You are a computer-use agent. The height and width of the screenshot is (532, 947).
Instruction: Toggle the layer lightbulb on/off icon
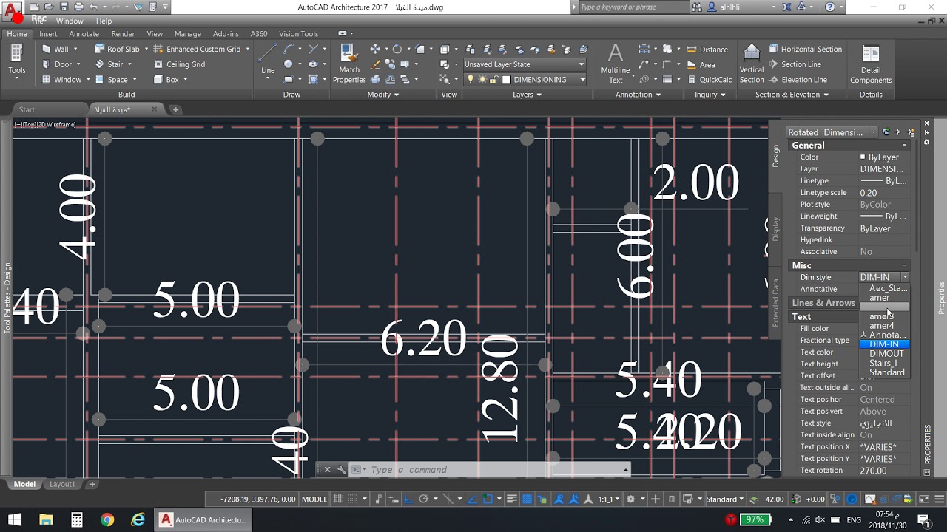coord(471,80)
